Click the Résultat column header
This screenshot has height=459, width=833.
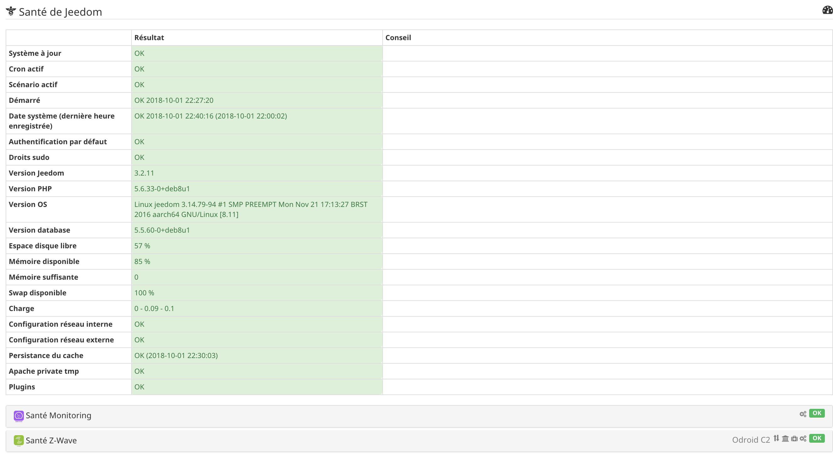click(x=149, y=38)
